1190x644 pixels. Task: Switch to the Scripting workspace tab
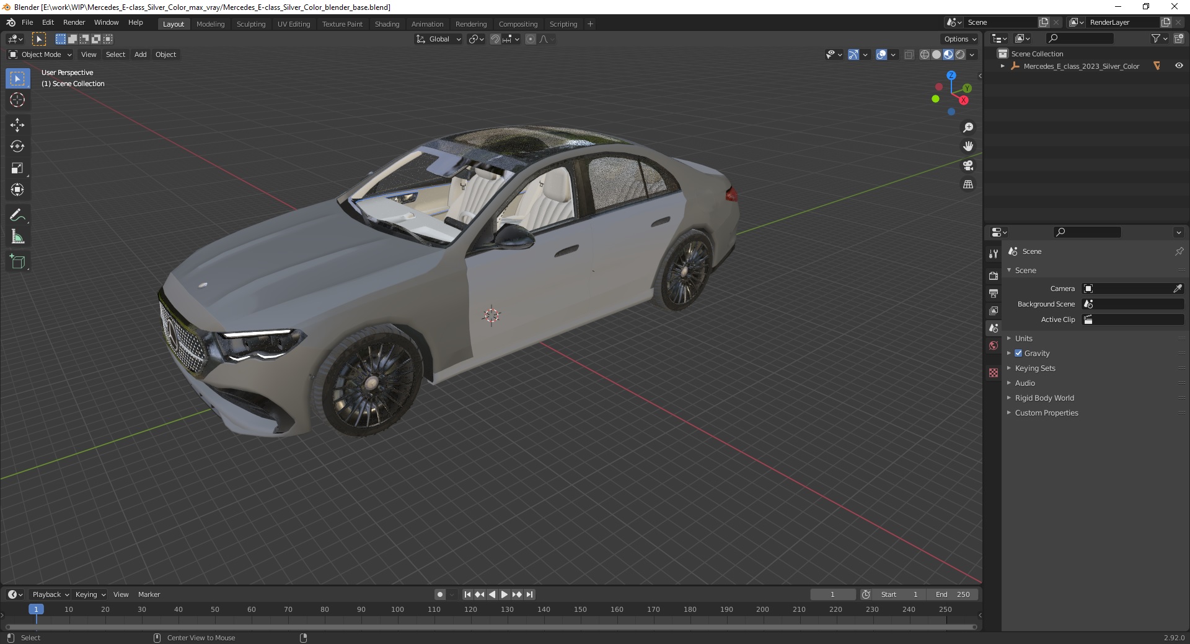[563, 24]
